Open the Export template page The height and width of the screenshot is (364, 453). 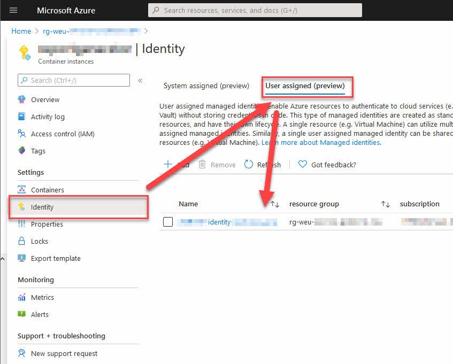(x=55, y=258)
